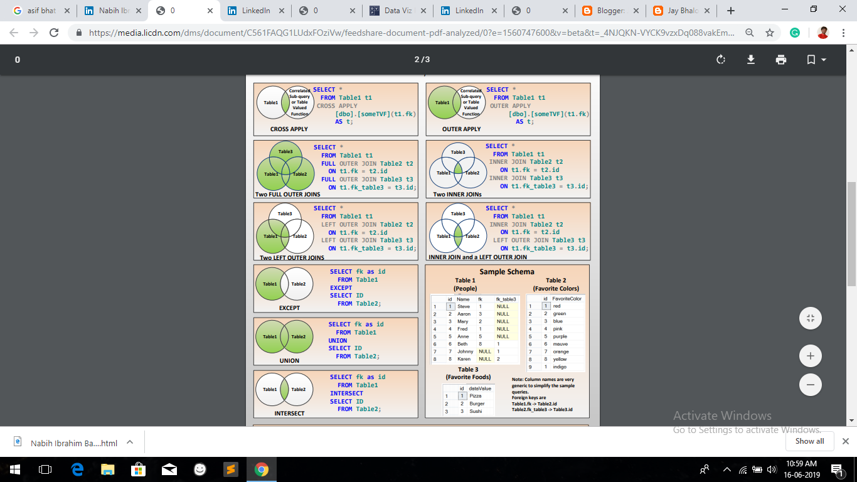The height and width of the screenshot is (482, 857).
Task: Close the Jay Bhalo tab
Action: click(708, 11)
